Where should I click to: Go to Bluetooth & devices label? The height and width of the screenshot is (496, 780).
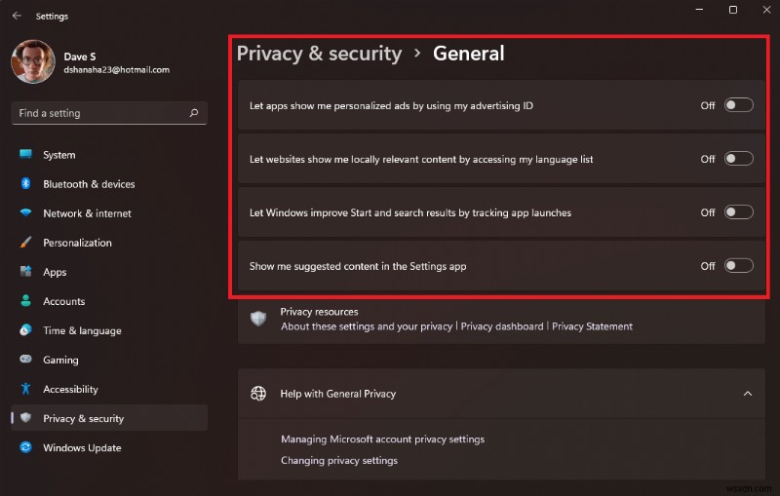[x=89, y=184]
